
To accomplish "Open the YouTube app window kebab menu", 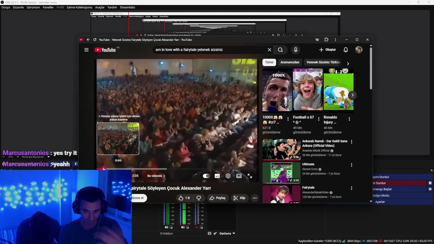I will pos(335,40).
